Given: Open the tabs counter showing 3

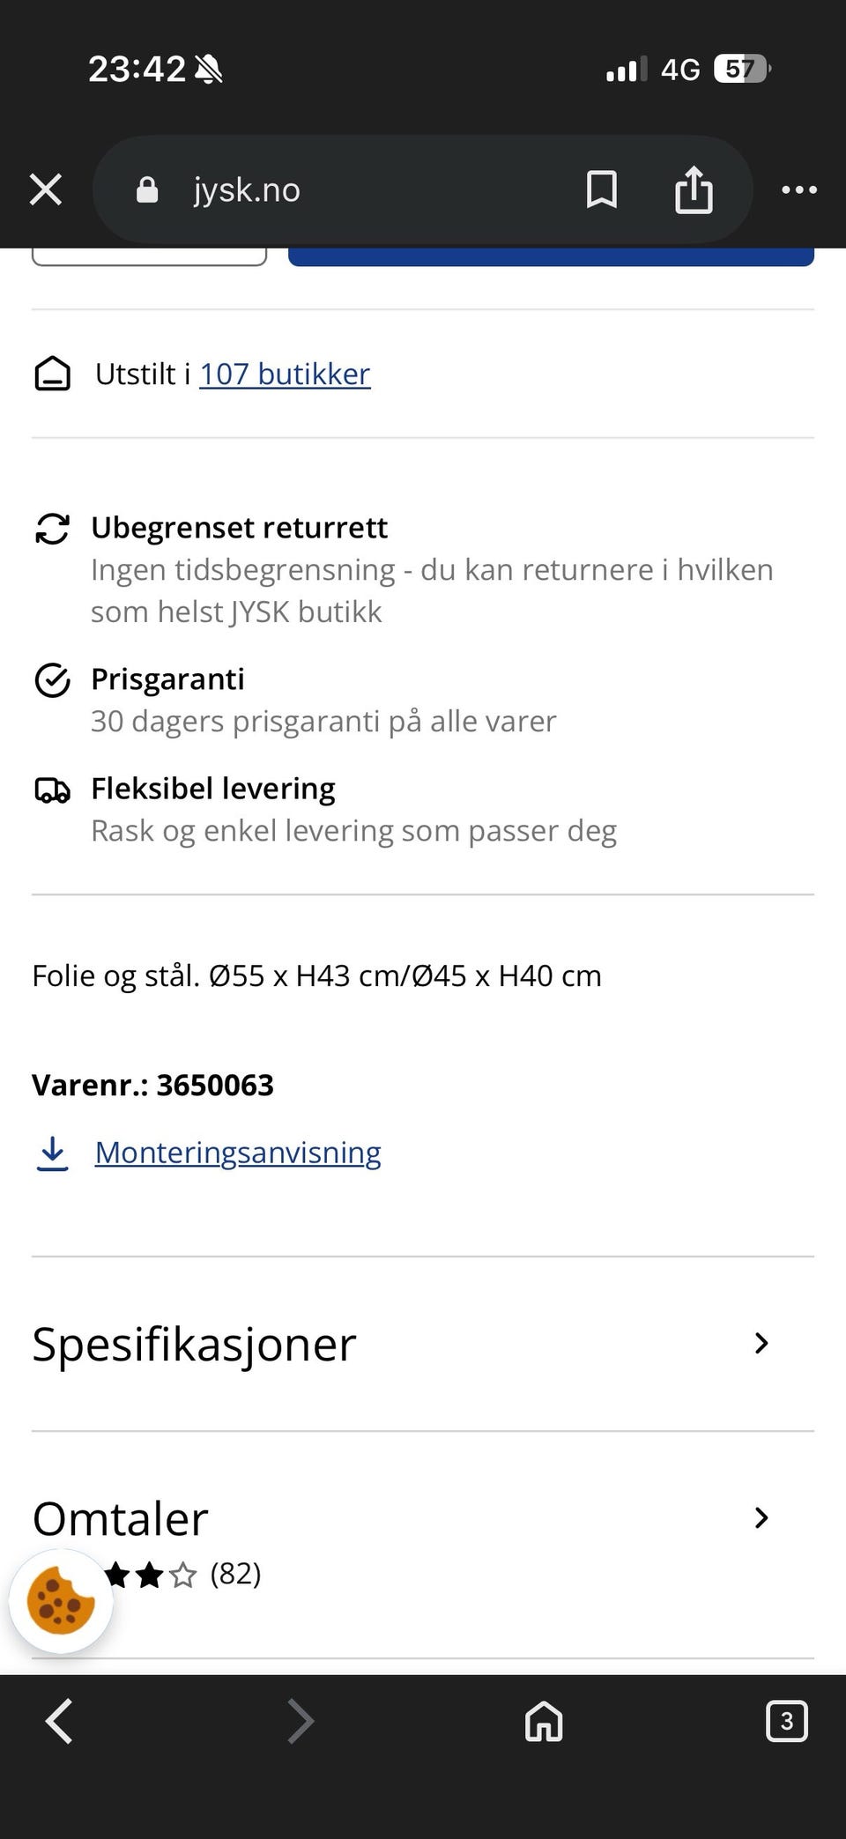Looking at the screenshot, I should [x=786, y=1721].
